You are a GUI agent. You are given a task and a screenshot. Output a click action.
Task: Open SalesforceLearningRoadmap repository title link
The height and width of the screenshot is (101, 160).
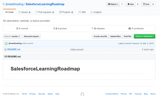(x=45, y=4)
